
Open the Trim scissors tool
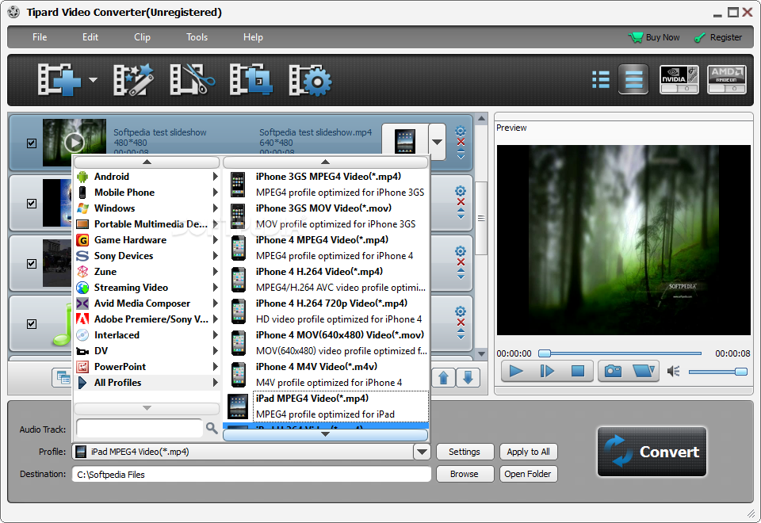[x=192, y=79]
